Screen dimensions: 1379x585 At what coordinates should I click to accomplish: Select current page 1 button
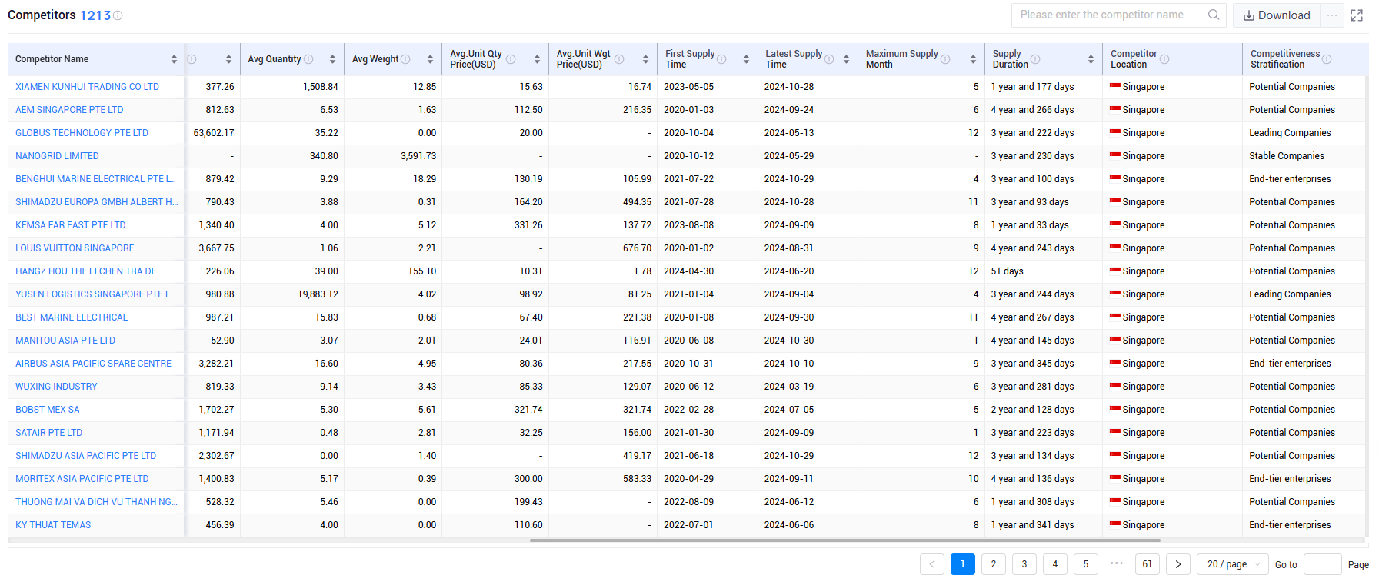point(963,564)
